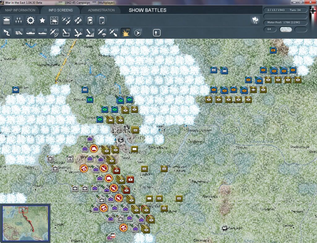Select F3 naval transport ship mode
Viewport: 317px width, 243px height.
(31, 32)
